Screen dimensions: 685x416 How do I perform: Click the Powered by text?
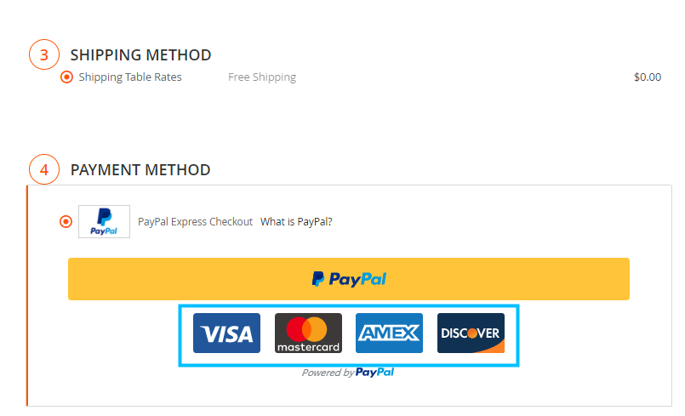tap(328, 373)
